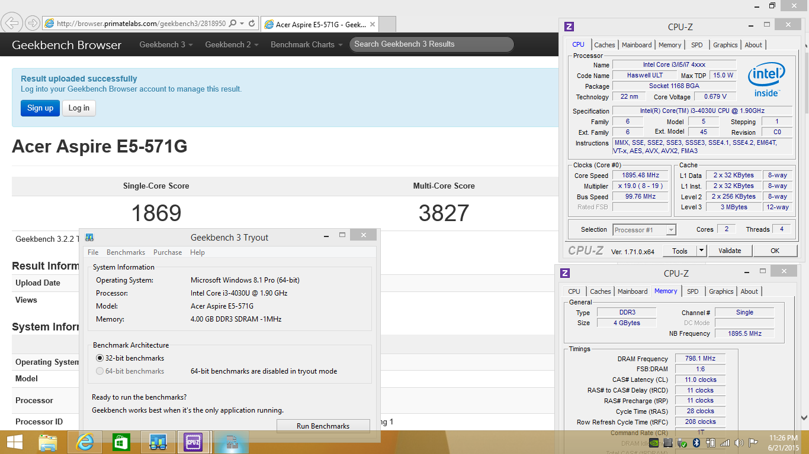The width and height of the screenshot is (809, 454).
Task: Click the CPU-Z taskbar icon
Action: (193, 442)
